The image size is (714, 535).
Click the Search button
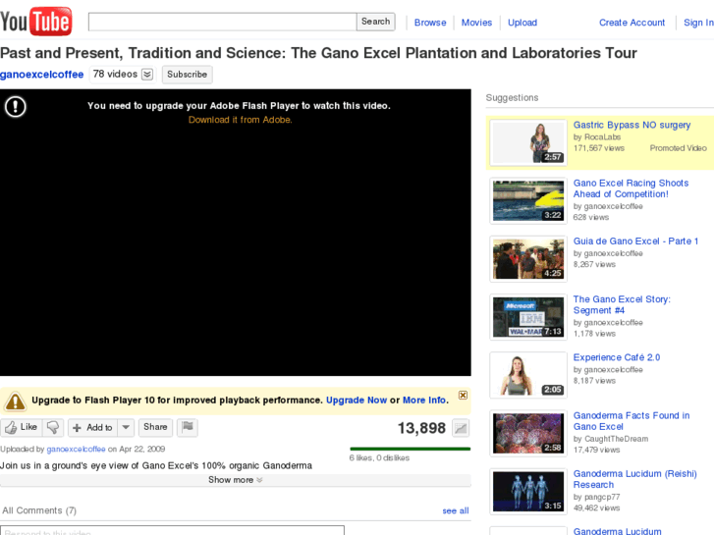point(376,22)
